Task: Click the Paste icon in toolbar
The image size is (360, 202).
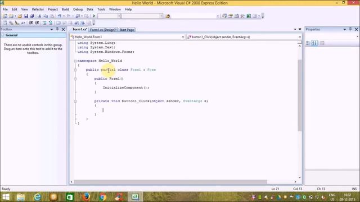Action: (52, 16)
